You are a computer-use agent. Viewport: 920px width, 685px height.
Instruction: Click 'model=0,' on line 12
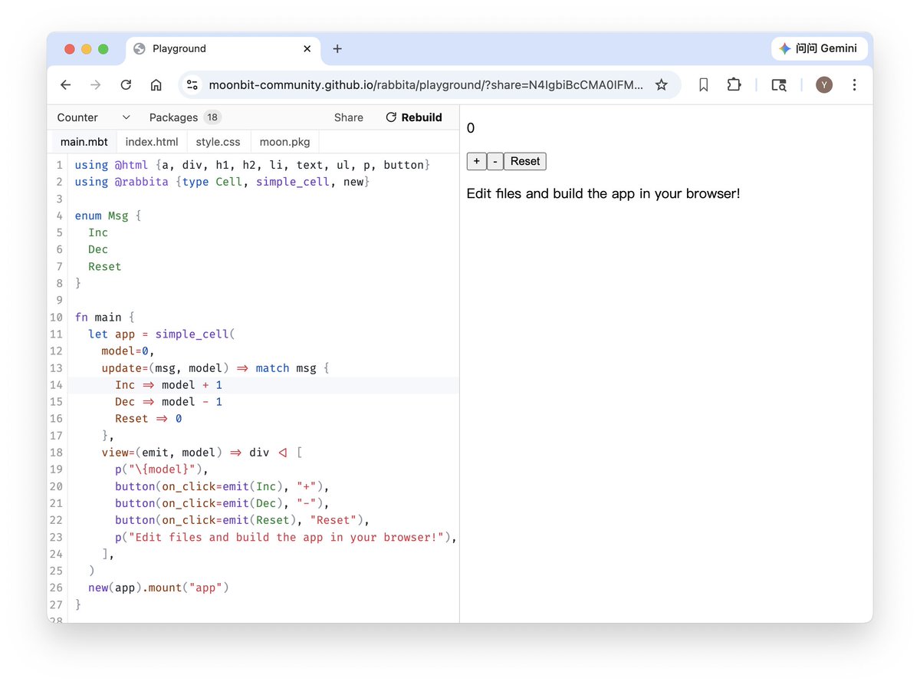coord(128,351)
